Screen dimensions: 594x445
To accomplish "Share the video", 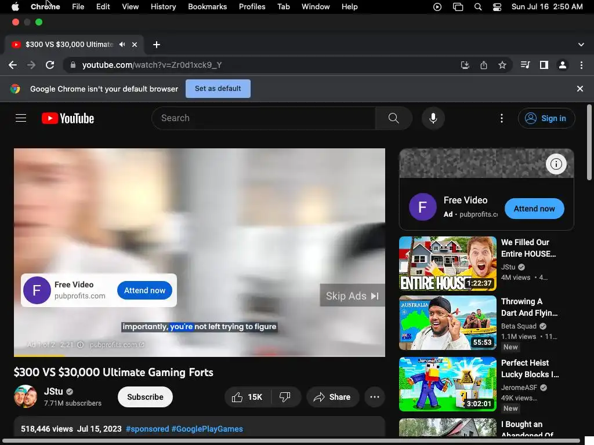I will (332, 397).
